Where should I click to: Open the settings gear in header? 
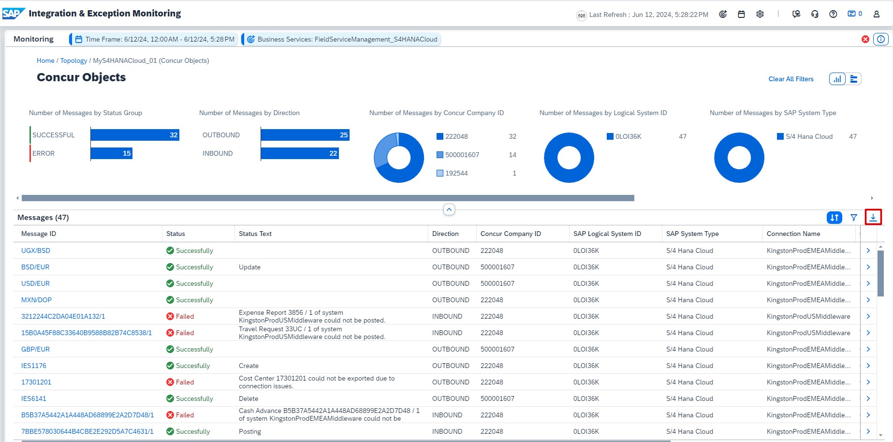coord(760,14)
